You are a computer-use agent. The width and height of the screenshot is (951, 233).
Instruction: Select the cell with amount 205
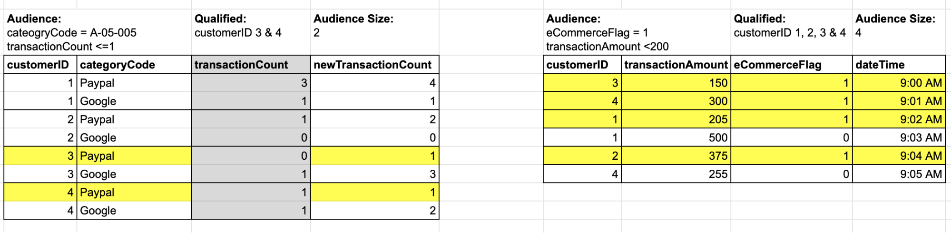[x=676, y=119]
